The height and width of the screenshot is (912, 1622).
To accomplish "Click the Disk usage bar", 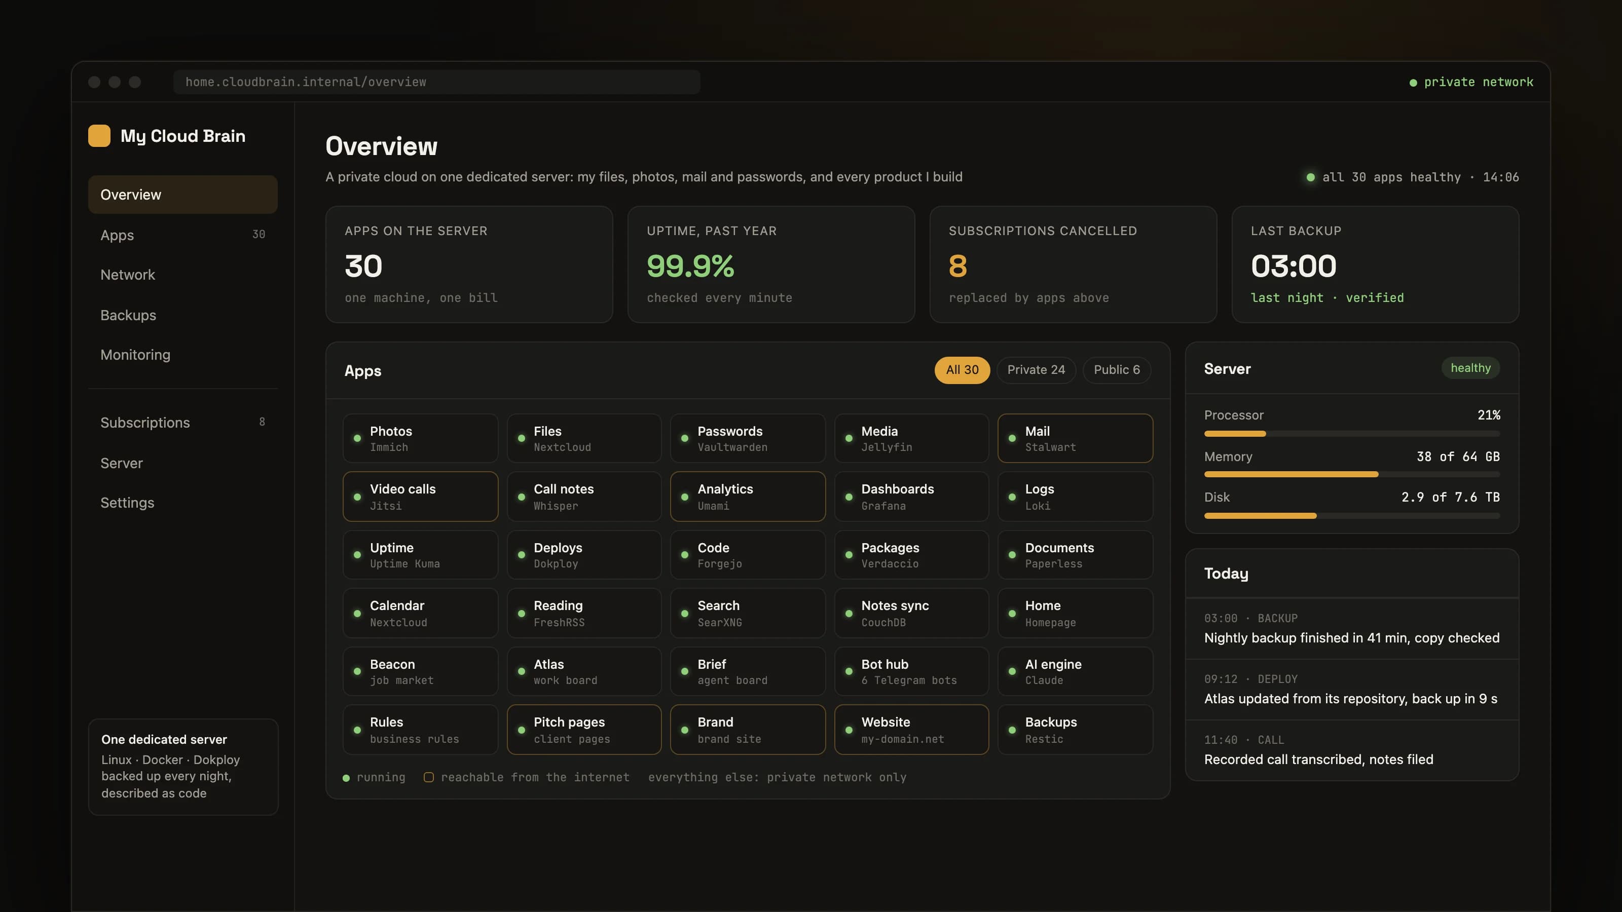I will point(1352,515).
